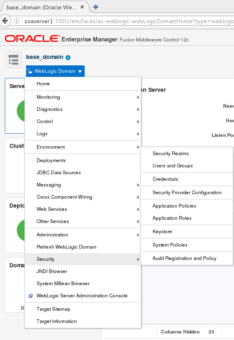Expand the Monitoring submenu arrow

(x=138, y=97)
